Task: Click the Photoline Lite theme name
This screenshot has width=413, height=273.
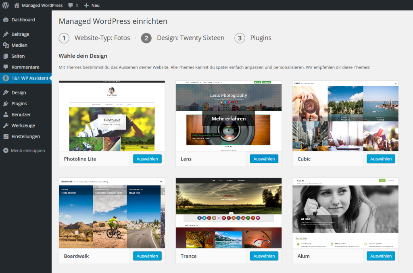Action: [x=80, y=159]
